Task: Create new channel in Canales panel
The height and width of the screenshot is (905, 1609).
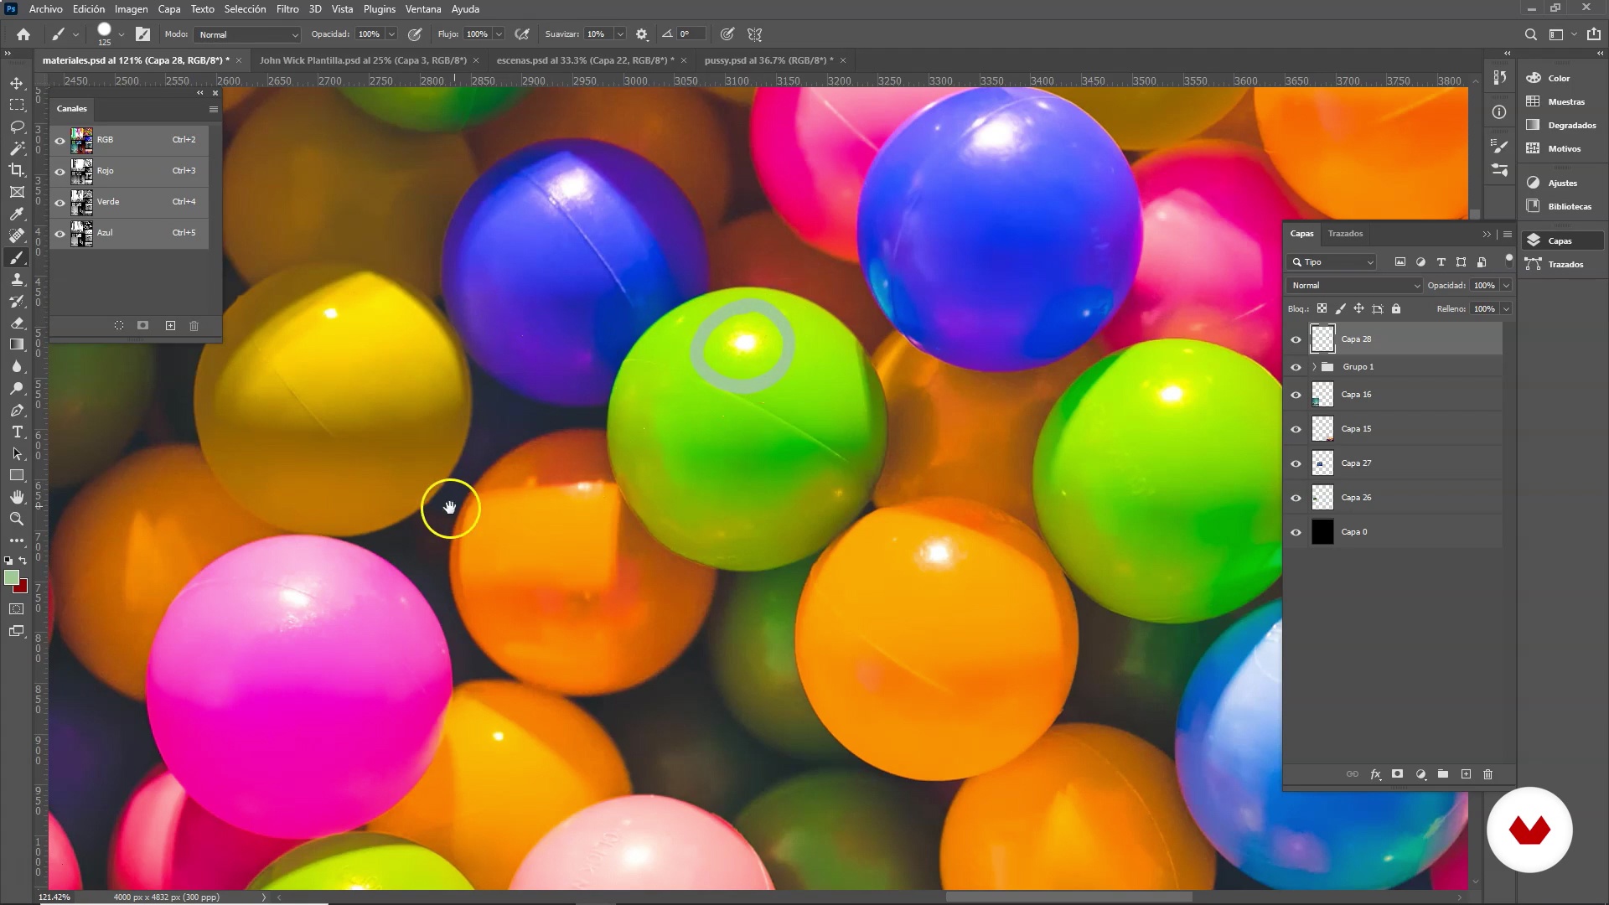Action: click(x=170, y=325)
